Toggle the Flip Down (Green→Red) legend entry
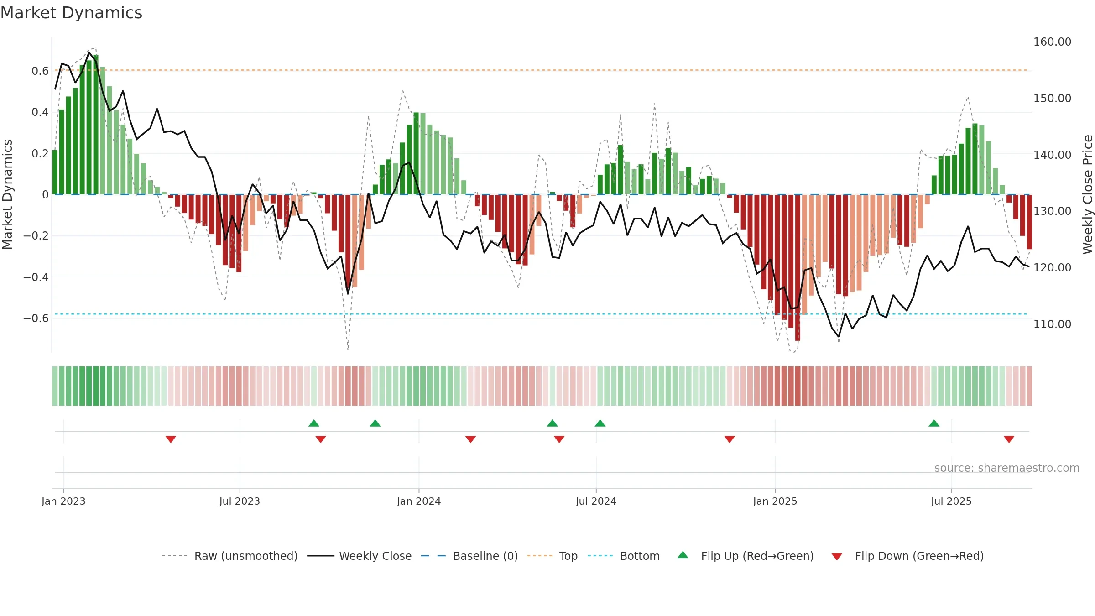Screen dimensions: 1095x616 [x=907, y=556]
